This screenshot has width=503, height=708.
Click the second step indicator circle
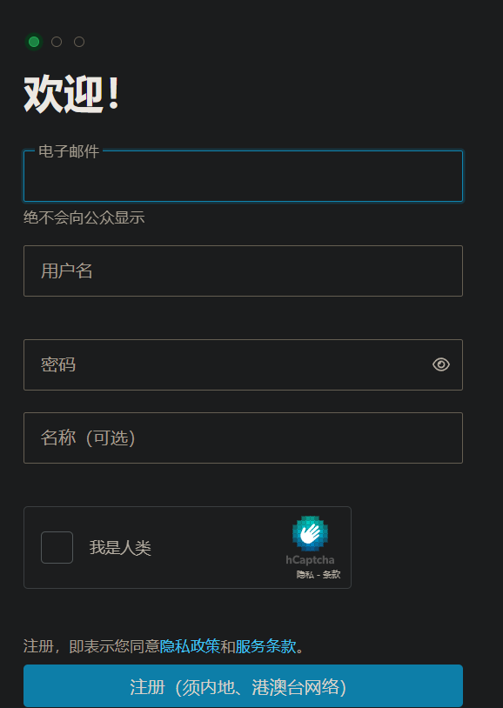click(x=57, y=42)
